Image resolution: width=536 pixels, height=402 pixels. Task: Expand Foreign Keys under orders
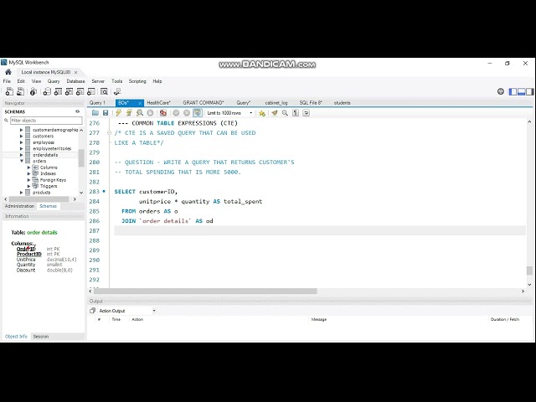(x=28, y=180)
